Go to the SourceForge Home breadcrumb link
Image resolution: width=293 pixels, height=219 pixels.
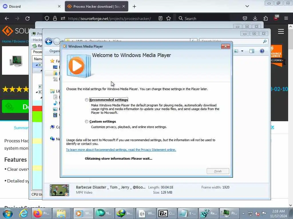(x=6, y=41)
